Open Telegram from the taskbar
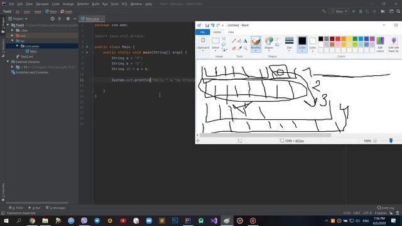The image size is (402, 226). 97,220
